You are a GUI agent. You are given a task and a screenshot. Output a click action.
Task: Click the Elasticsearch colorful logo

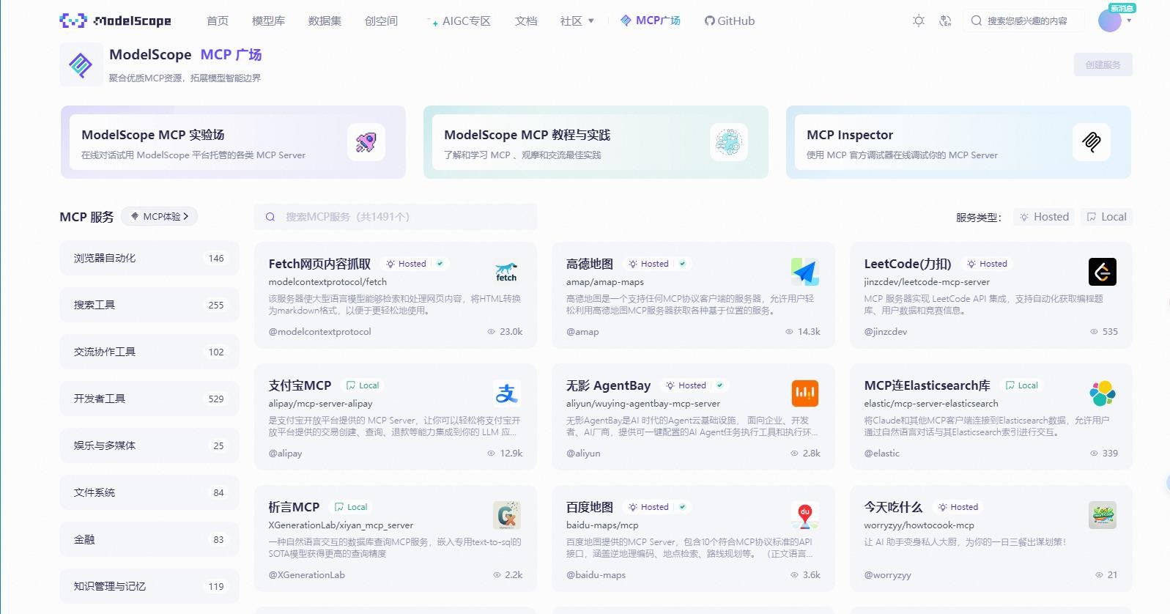[x=1103, y=393]
